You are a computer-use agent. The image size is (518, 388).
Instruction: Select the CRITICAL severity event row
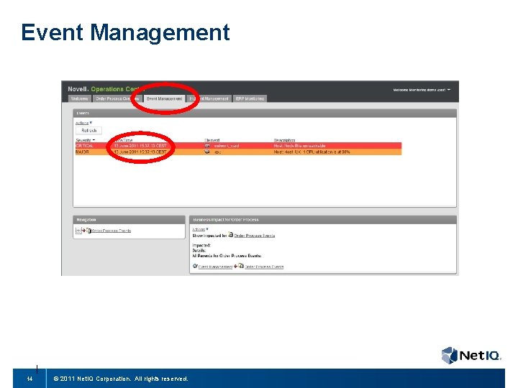(x=239, y=145)
